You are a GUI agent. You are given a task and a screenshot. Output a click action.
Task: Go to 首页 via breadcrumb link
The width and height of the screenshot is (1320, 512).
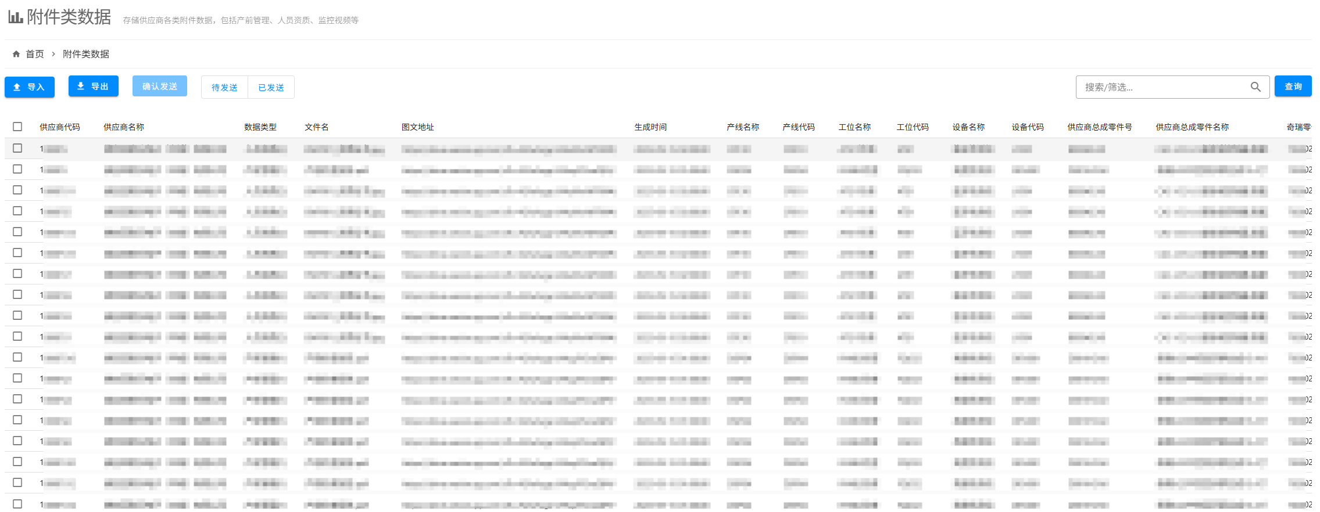tap(35, 54)
